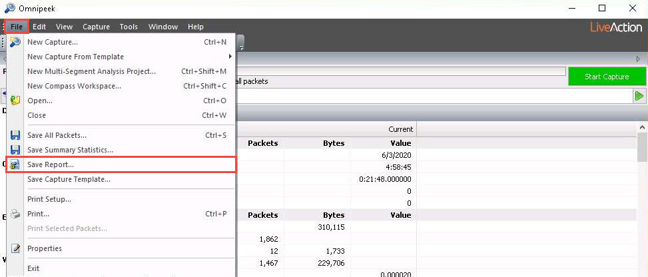
Task: Select the 1,862 packets cell
Action: 268,239
